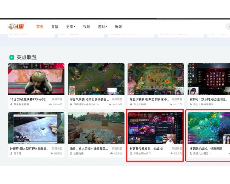Viewport: 230px width, 184px height.
Task: Open the PUBG stream thumbnail by 油条
Action: point(96,128)
